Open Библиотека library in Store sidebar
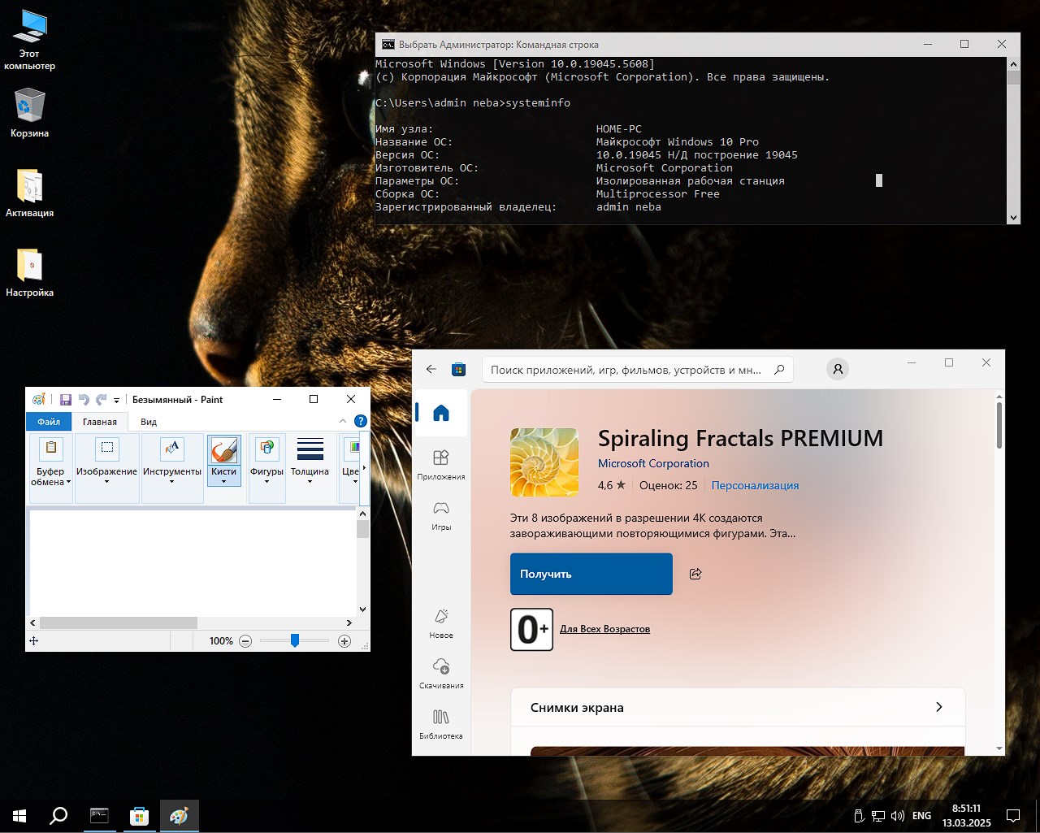This screenshot has width=1040, height=833. [441, 724]
